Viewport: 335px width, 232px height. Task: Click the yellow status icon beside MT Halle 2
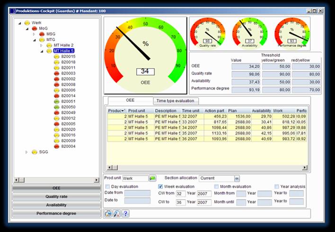(49, 45)
